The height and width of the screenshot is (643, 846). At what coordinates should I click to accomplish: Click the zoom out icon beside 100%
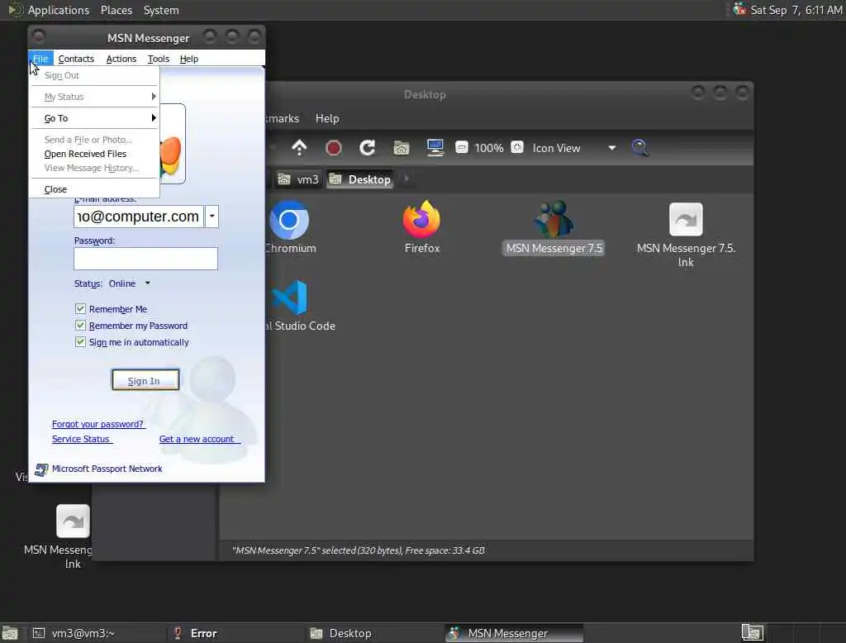click(x=462, y=147)
